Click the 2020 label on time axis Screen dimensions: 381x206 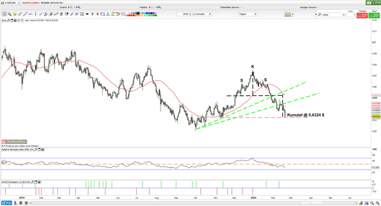pos(253,198)
